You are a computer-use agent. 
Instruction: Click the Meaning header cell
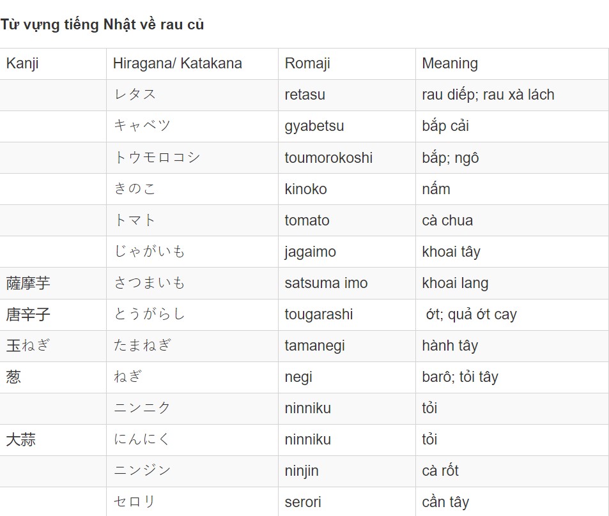(x=512, y=64)
